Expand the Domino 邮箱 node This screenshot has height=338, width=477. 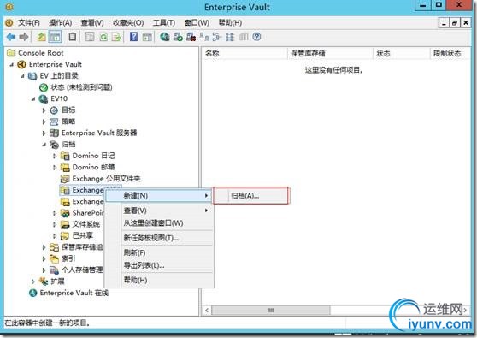55,167
